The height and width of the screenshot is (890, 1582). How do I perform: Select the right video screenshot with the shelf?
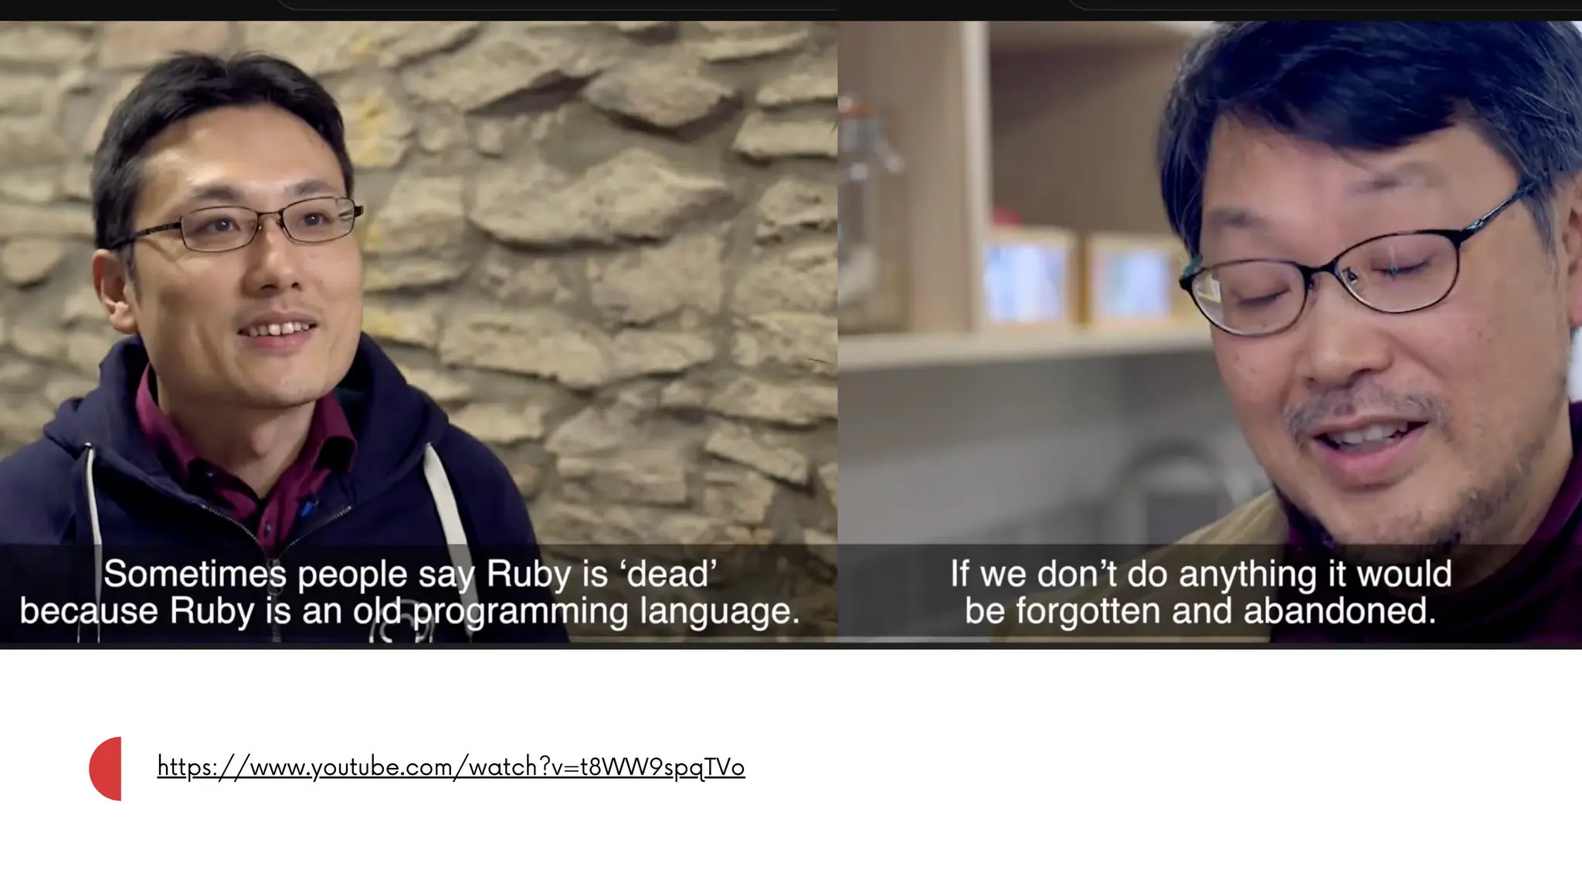[1210, 335]
